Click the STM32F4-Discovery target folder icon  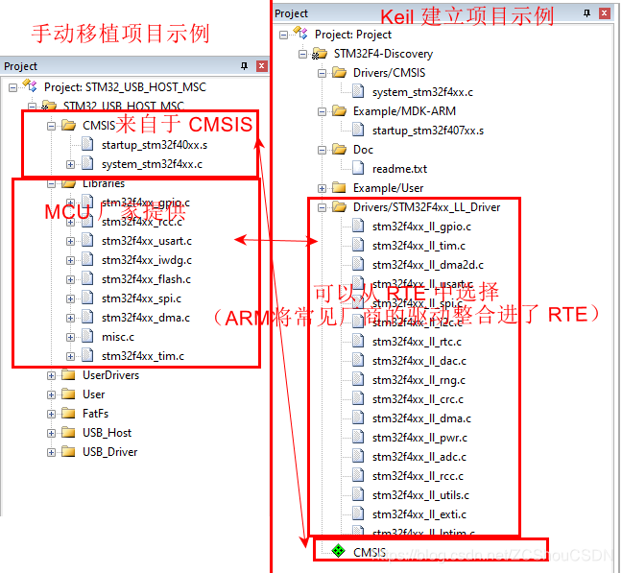tap(320, 54)
